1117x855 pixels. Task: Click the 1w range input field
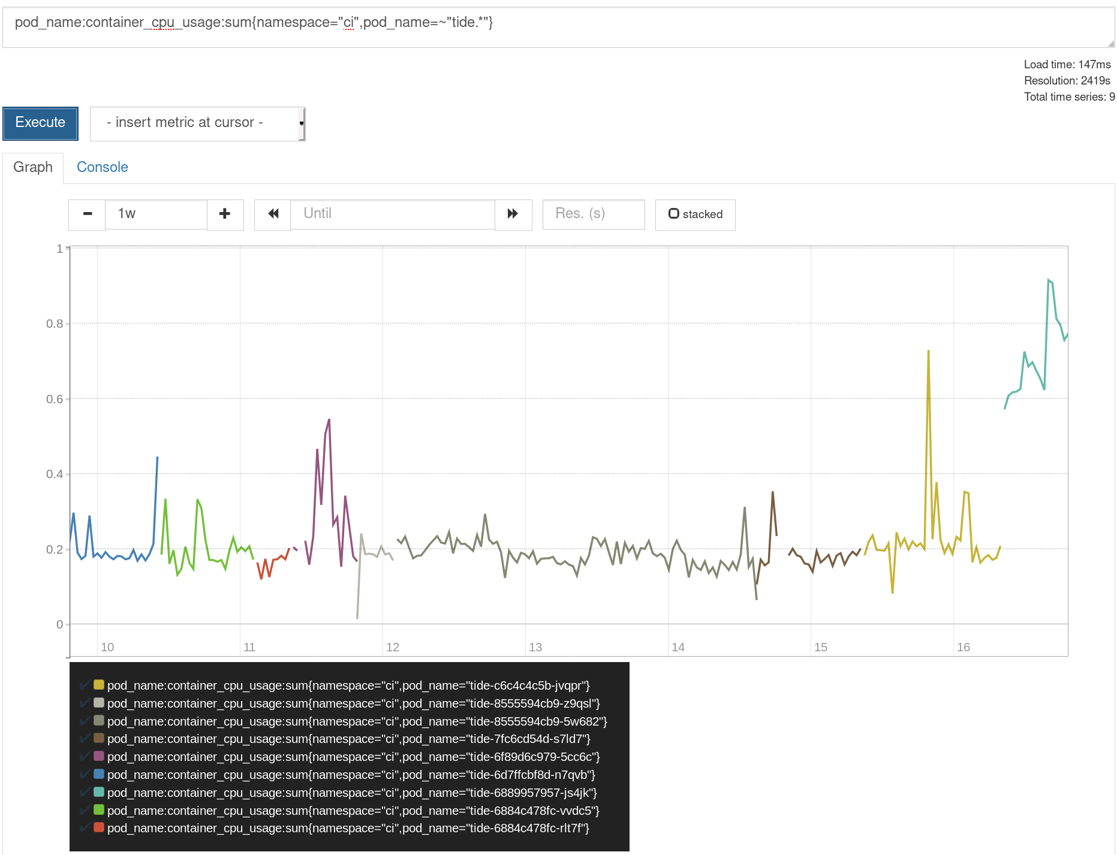coord(156,214)
